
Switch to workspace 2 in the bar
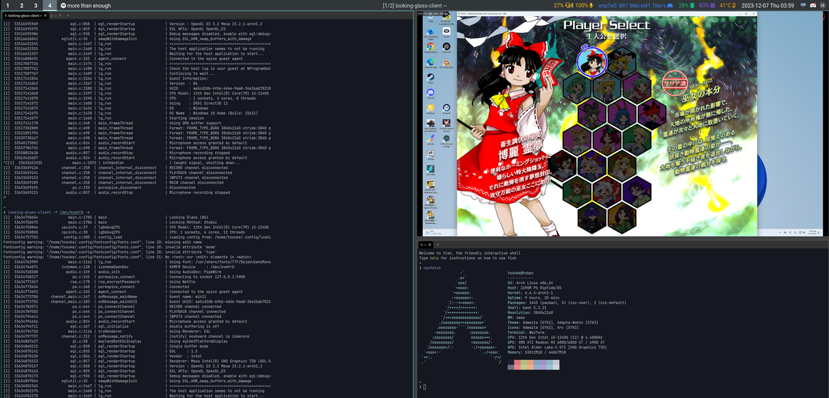21,6
